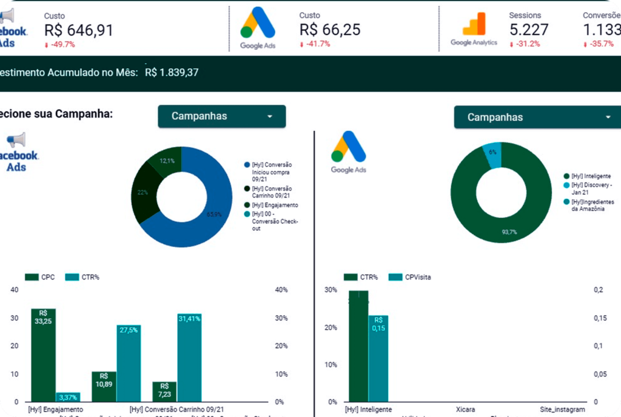Click the blue dot for Conversão Iniciou compra legend
Viewport: 621px width, 417px height.
coord(247,165)
